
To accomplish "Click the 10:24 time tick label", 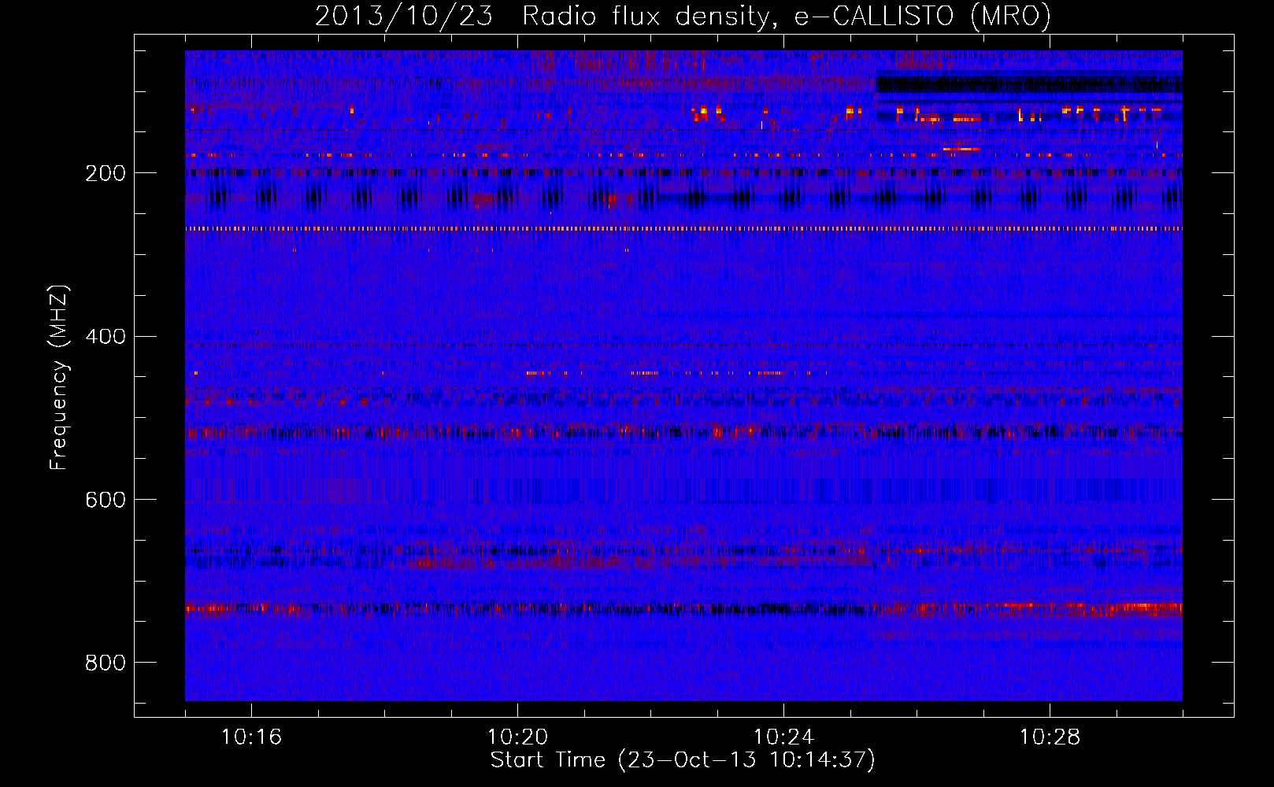I will pos(783,737).
